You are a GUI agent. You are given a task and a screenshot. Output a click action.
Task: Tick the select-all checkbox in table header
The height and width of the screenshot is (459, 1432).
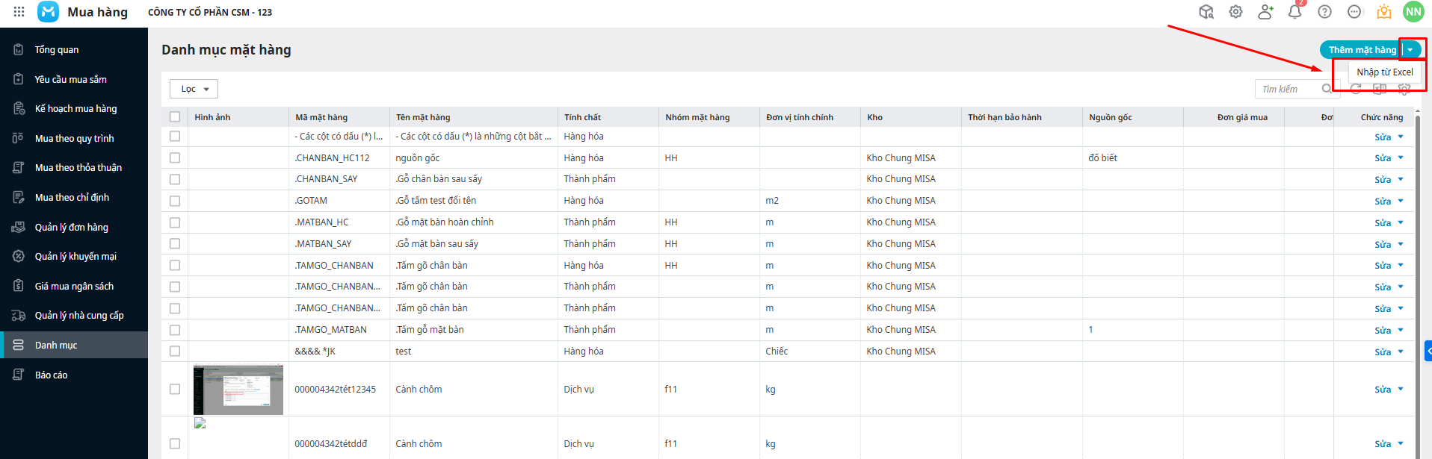pos(175,116)
